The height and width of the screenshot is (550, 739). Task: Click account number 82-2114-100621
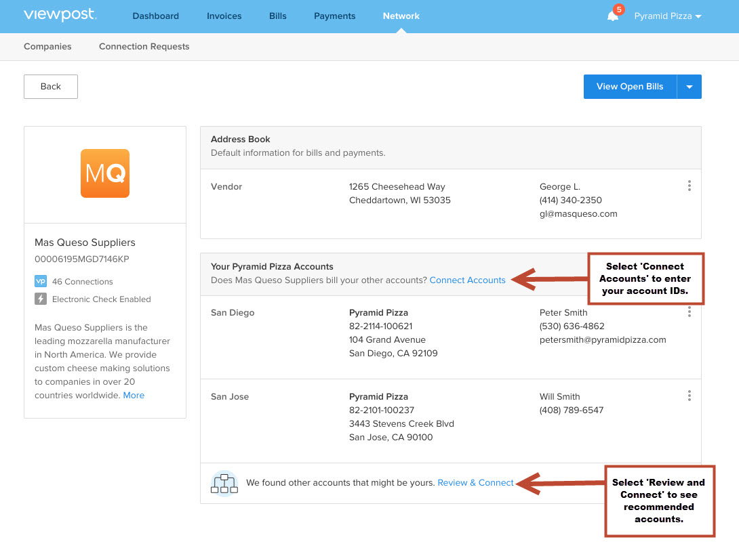pyautogui.click(x=381, y=326)
